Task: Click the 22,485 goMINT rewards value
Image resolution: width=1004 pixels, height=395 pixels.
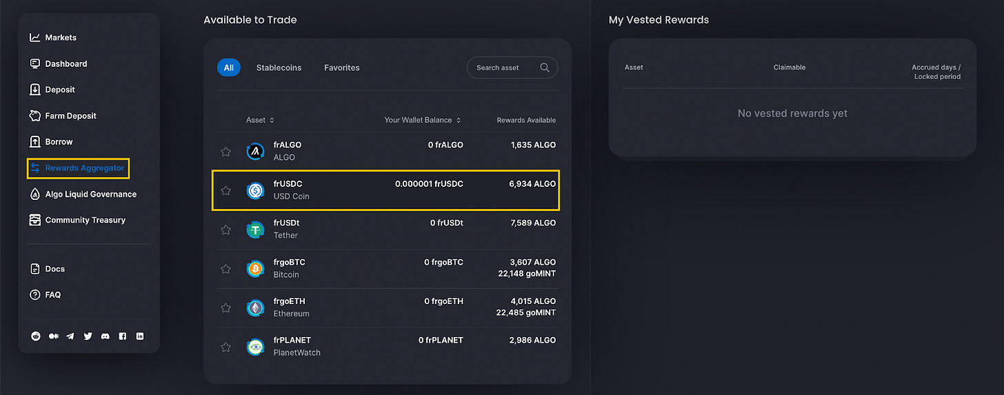Action: tap(526, 313)
